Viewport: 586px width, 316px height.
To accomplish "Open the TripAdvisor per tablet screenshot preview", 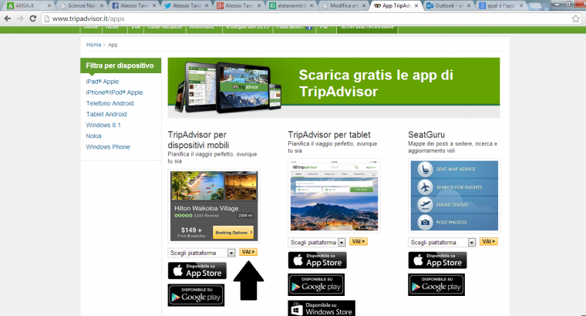I will tap(334, 196).
